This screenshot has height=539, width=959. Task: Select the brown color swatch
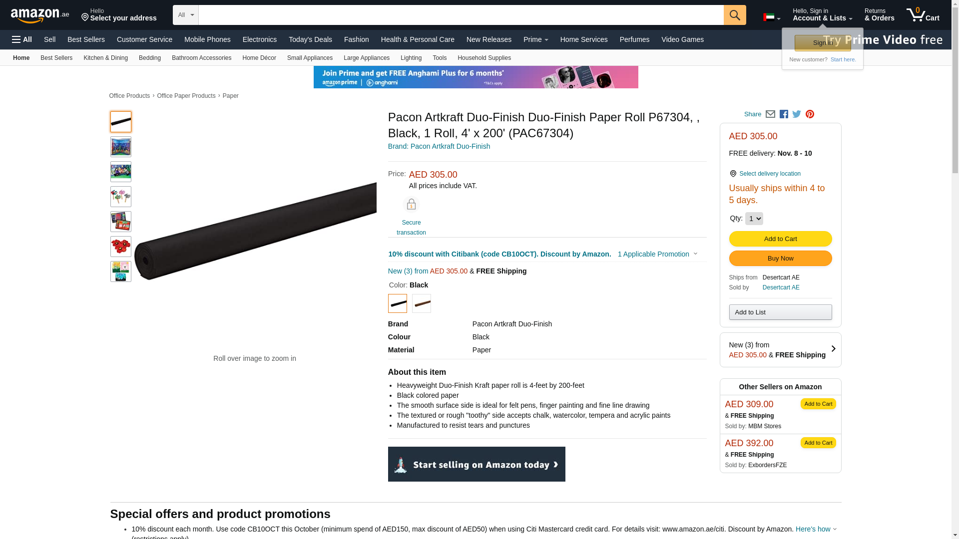[421, 303]
